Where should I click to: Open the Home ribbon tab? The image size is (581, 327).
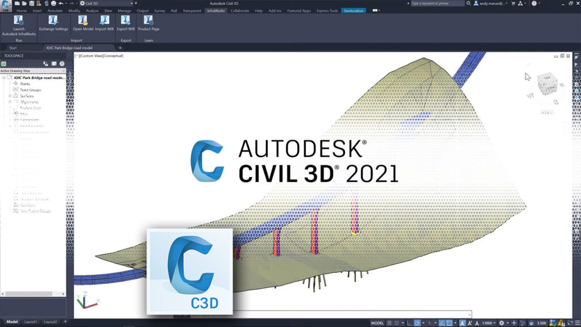click(x=22, y=11)
